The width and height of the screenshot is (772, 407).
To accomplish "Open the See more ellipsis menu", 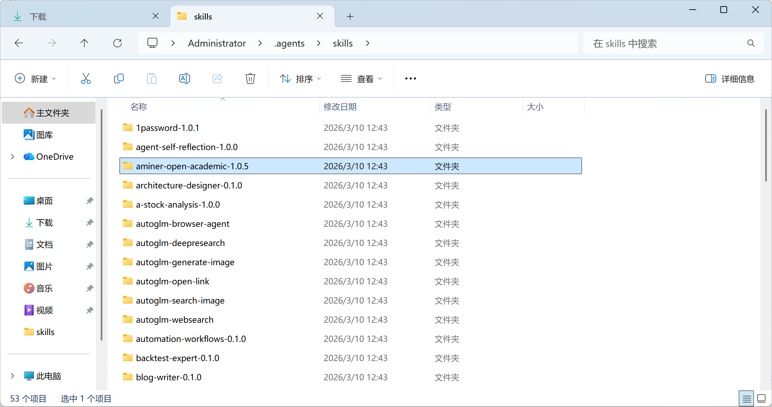I will [410, 78].
